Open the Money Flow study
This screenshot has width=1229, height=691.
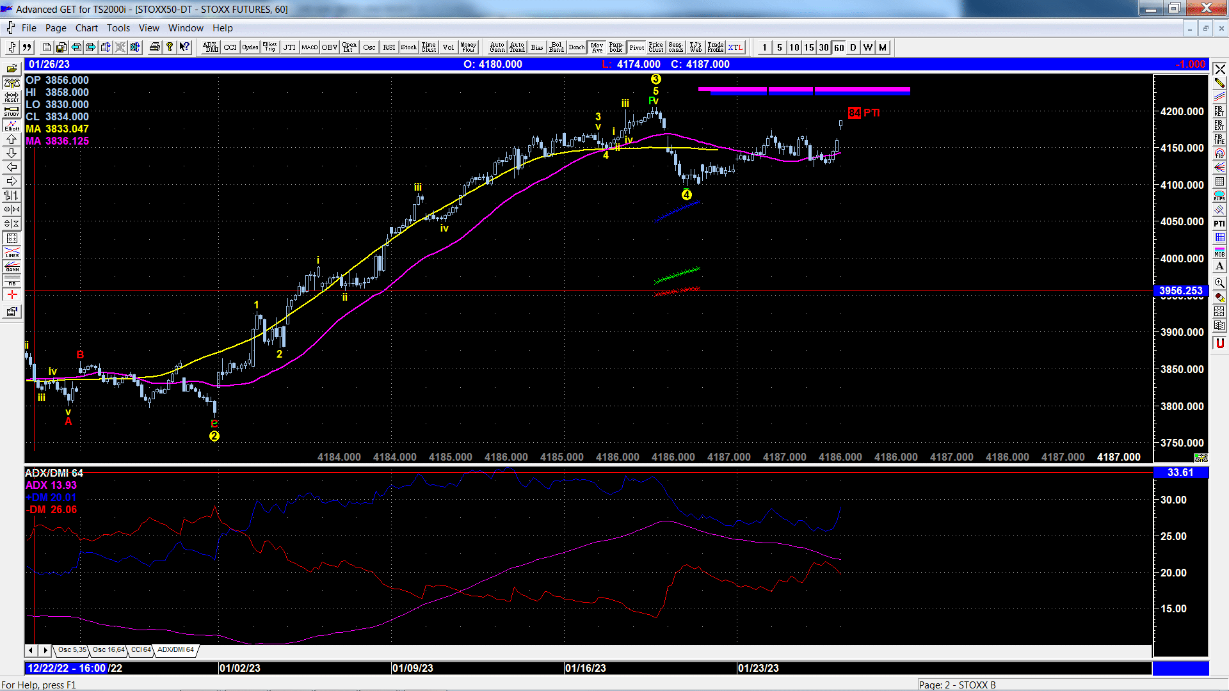click(469, 47)
